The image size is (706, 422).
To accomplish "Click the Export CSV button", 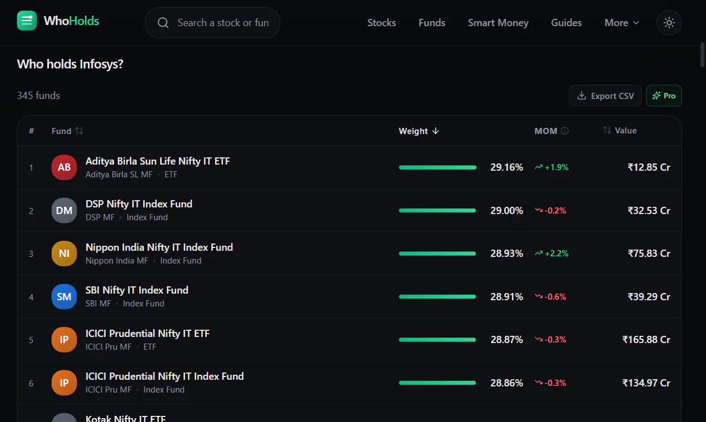I will [605, 96].
